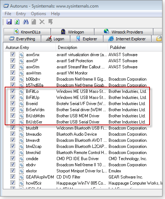The height and width of the screenshot is (199, 165).
Task: Click the Delete X toolbar icon
Action: coord(42,22)
